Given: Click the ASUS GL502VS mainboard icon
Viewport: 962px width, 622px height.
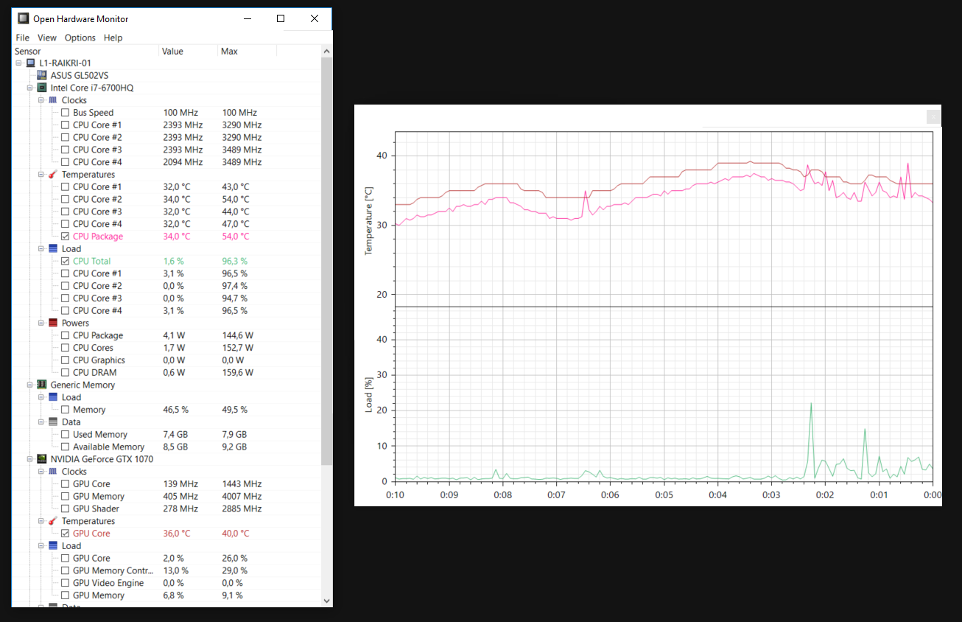Looking at the screenshot, I should coord(42,75).
